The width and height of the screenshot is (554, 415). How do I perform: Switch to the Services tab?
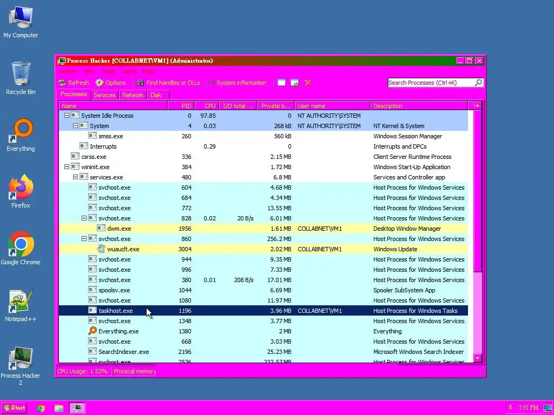[x=104, y=95]
